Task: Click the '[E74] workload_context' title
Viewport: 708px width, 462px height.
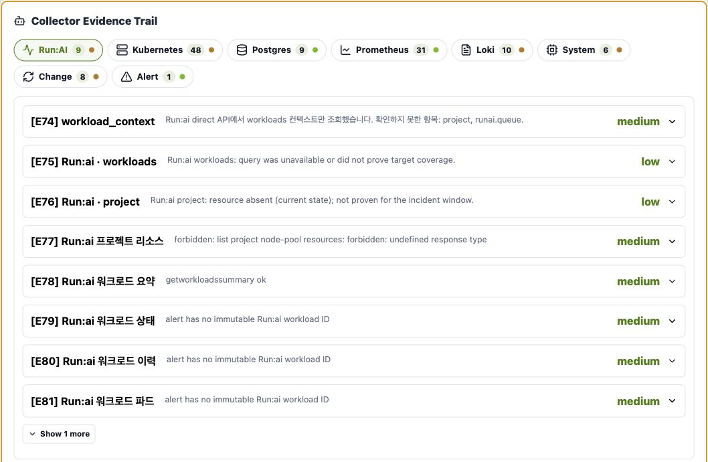Action: point(92,121)
